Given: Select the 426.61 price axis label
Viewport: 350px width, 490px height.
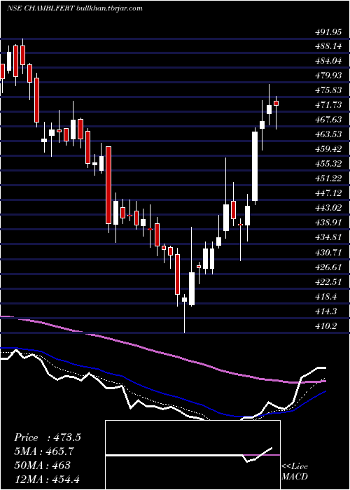Looking at the screenshot, I should pyautogui.click(x=328, y=267).
